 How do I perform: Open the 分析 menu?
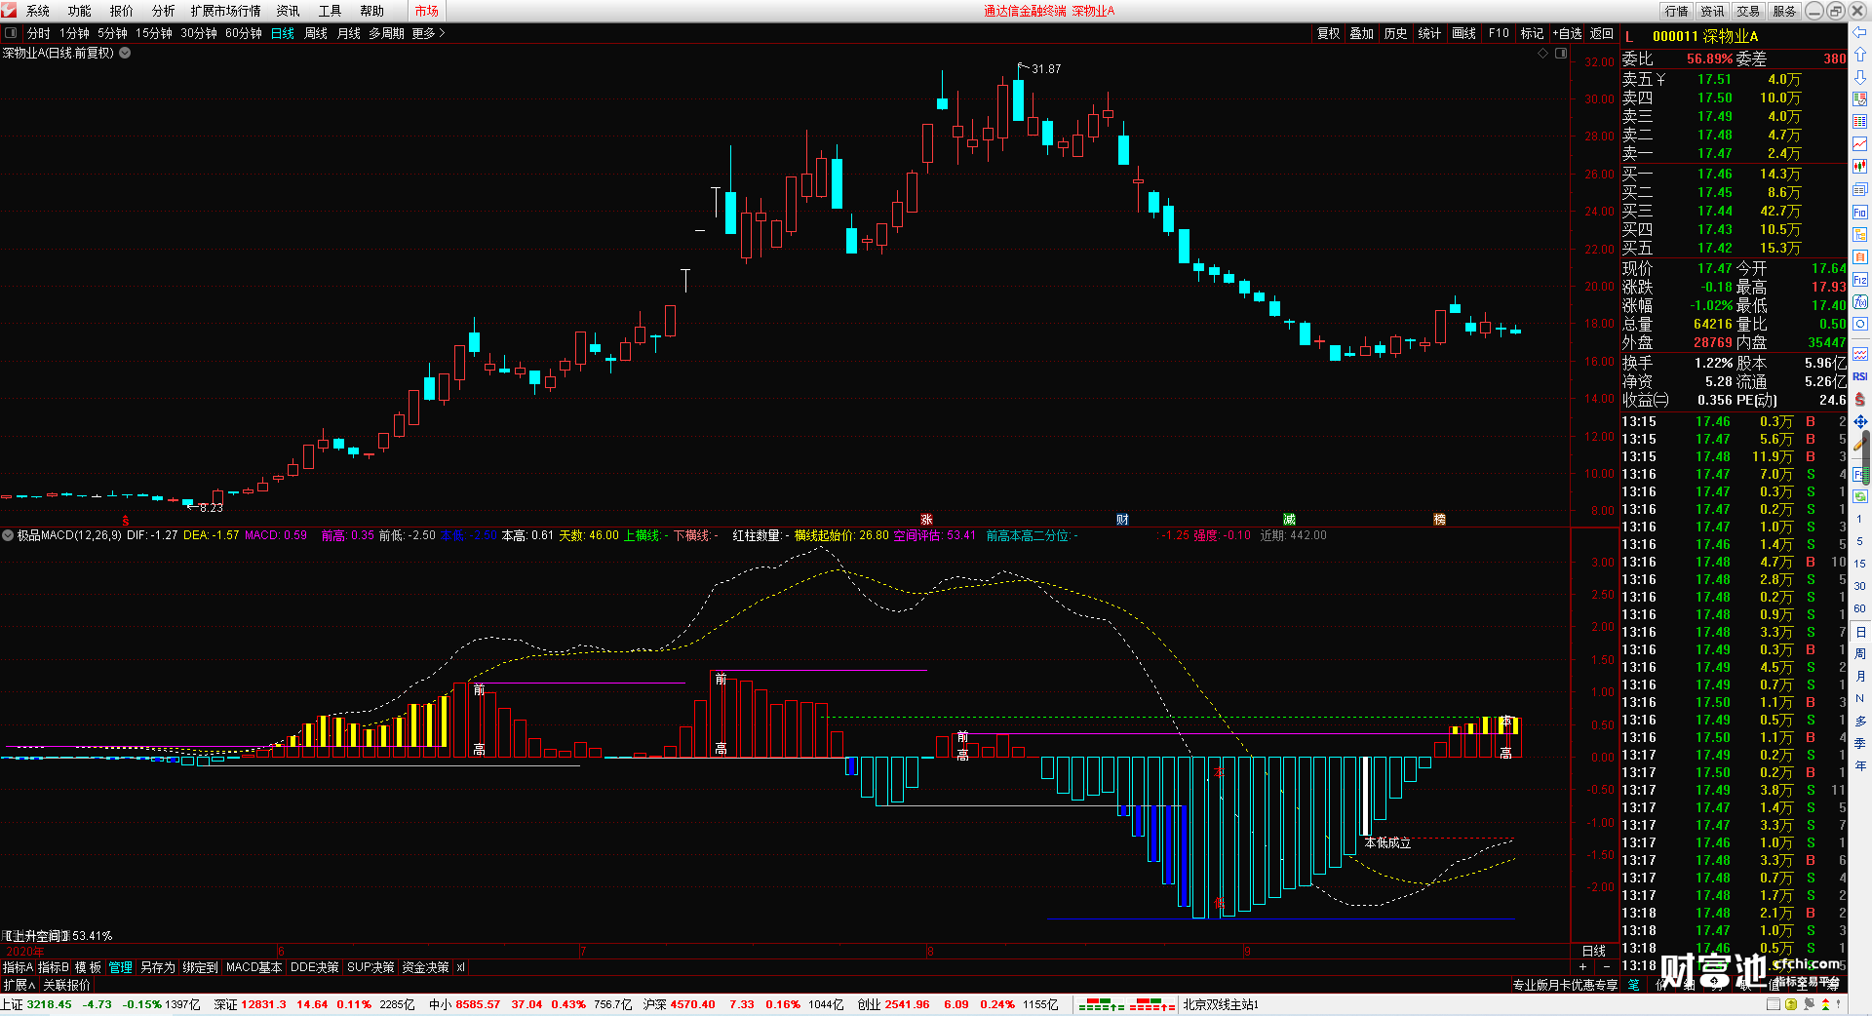pos(164,11)
